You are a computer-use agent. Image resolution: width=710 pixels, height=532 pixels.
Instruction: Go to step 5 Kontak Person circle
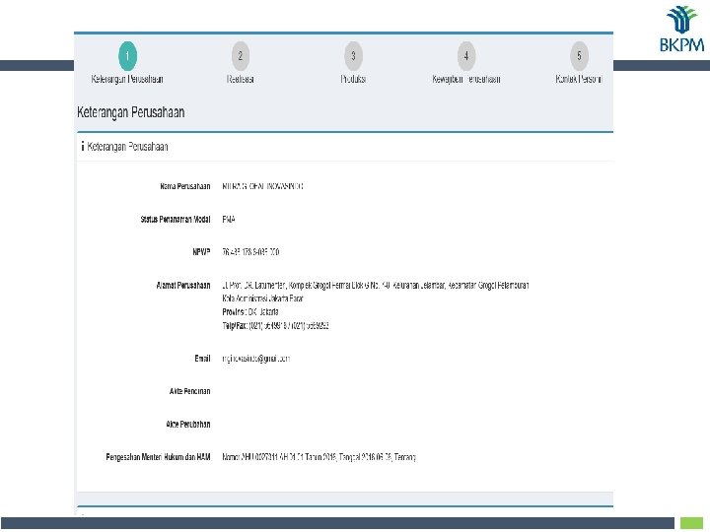click(579, 55)
